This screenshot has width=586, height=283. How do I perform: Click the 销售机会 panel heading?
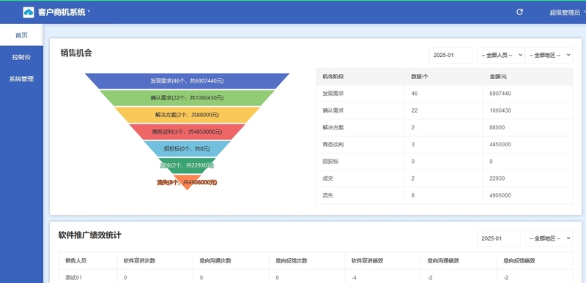[x=76, y=53]
